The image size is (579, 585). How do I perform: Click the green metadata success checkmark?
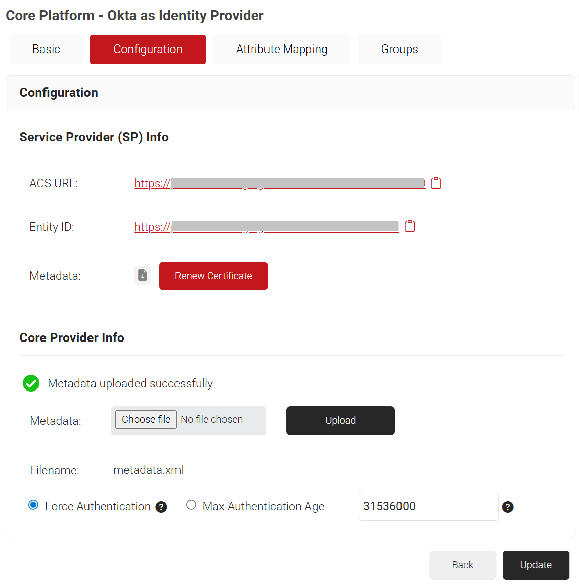(31, 383)
